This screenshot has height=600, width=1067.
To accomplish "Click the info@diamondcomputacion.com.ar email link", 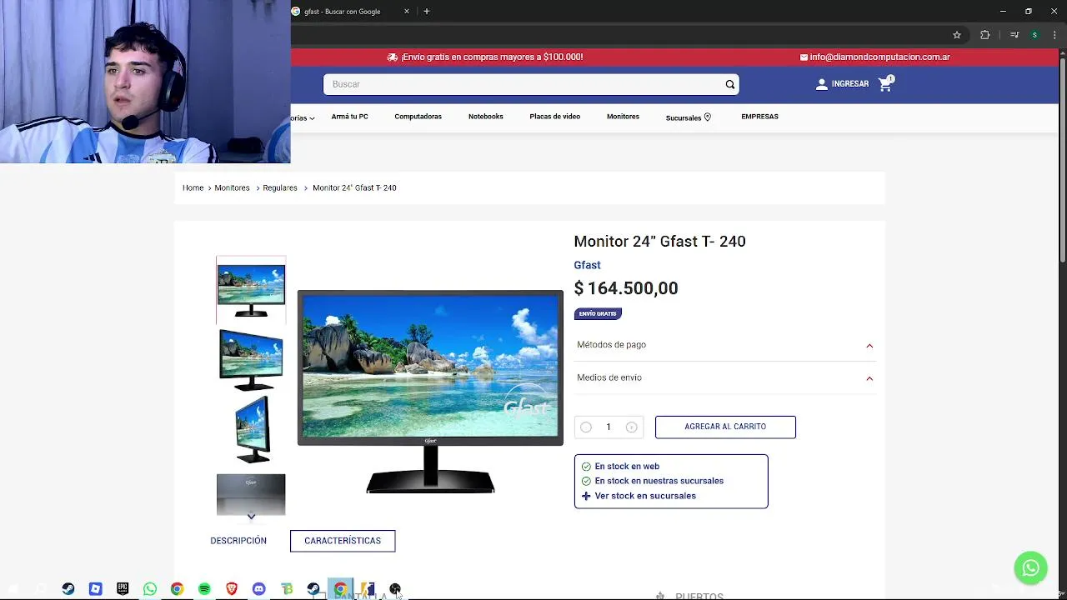I will tap(879, 57).
